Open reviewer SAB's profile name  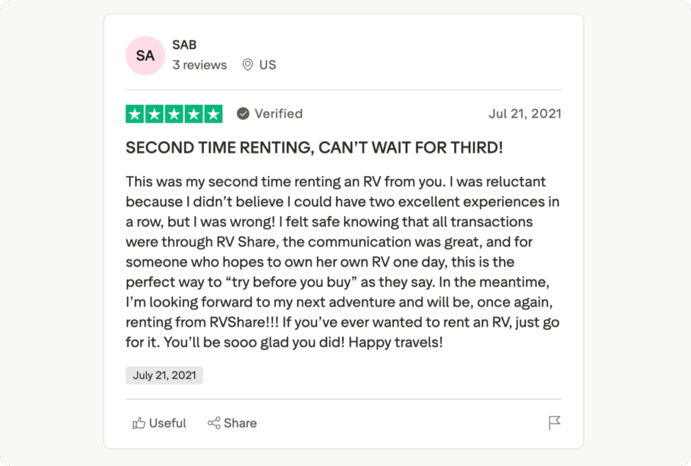pos(184,45)
